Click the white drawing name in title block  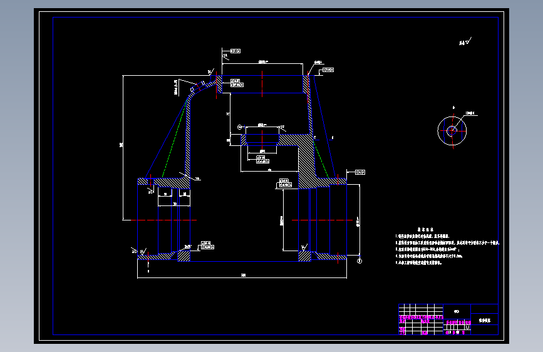click(x=485, y=321)
